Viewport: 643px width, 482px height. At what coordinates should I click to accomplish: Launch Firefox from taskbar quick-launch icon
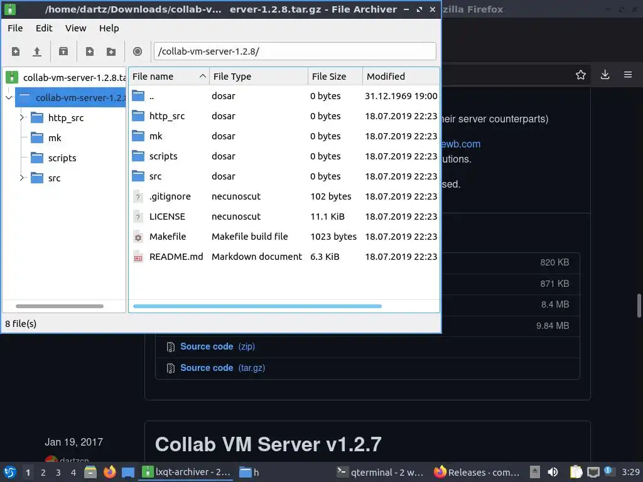click(x=109, y=472)
